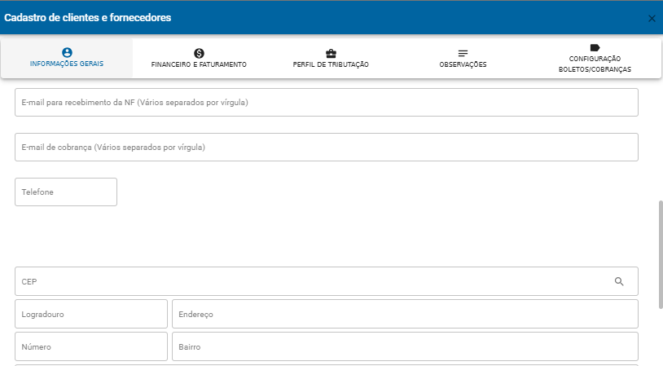The height and width of the screenshot is (366, 663).
Task: Click the tag icon for Configuração Boletos/Cobranças
Action: coord(595,47)
